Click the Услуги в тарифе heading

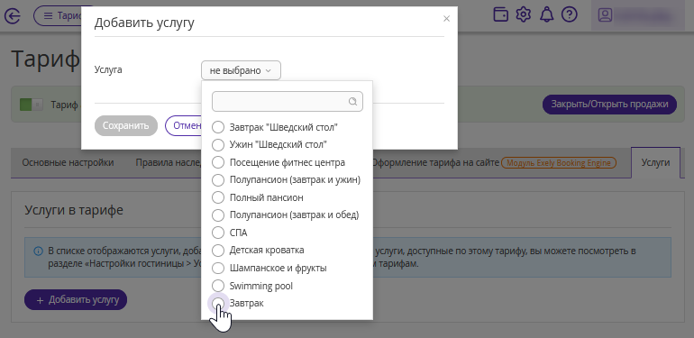coord(74,210)
